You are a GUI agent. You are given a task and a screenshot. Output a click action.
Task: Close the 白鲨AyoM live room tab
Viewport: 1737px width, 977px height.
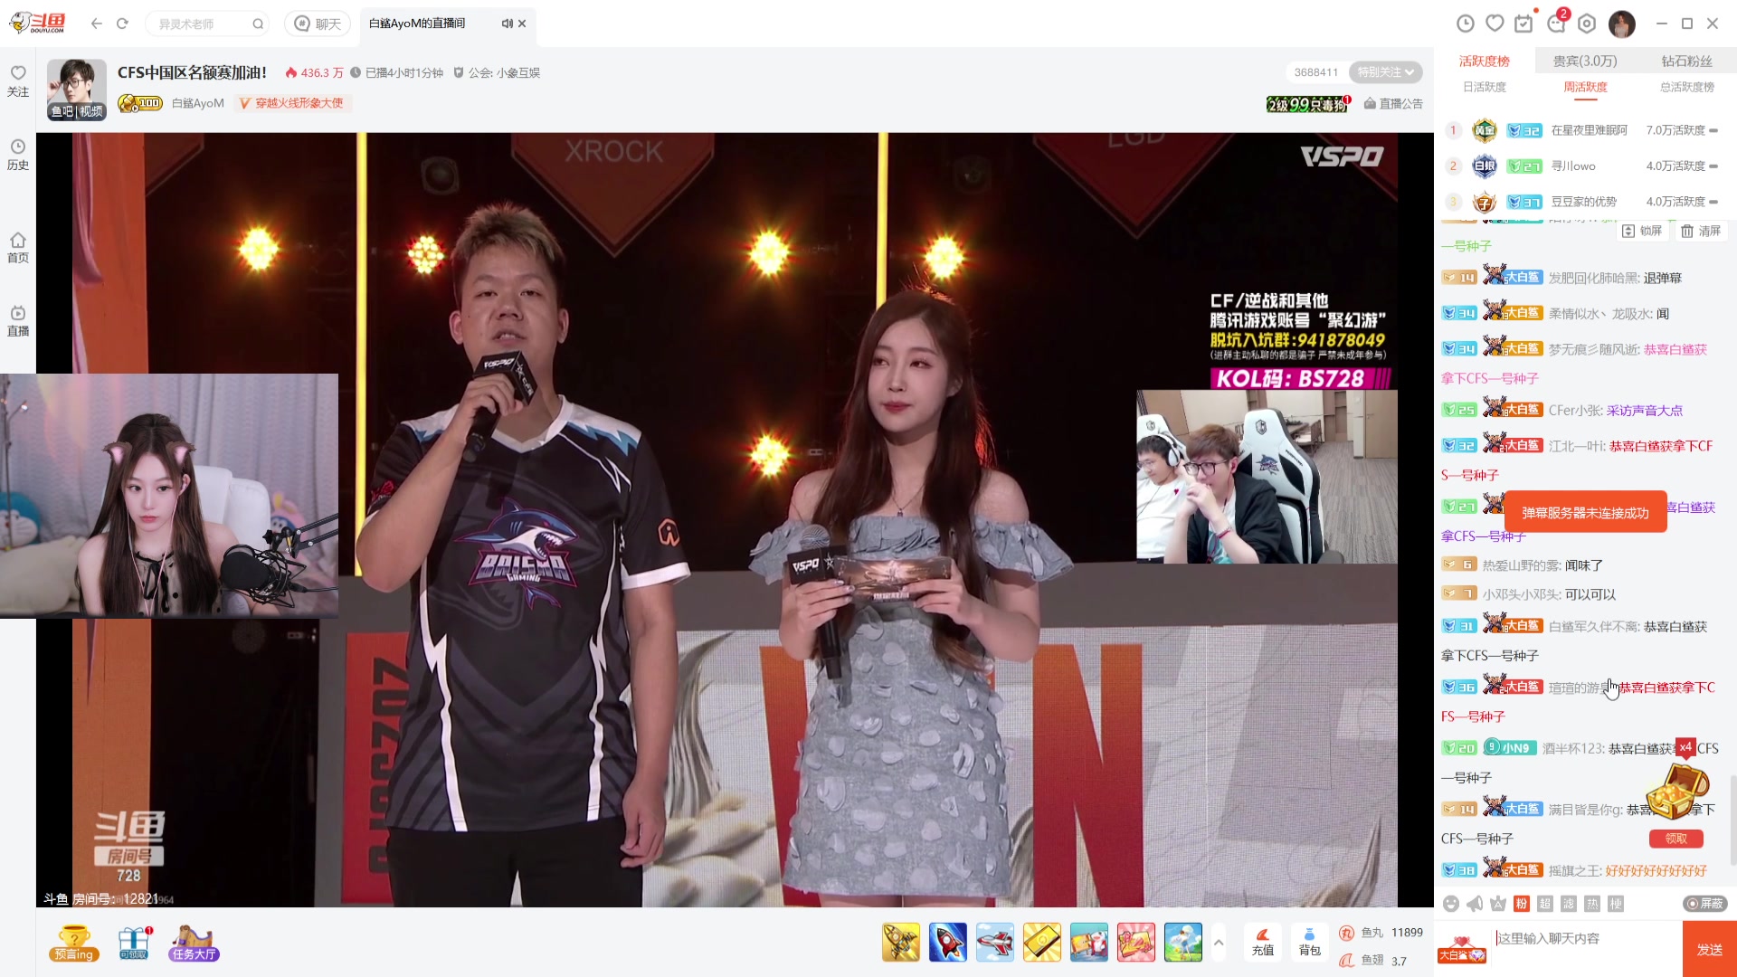coord(522,24)
